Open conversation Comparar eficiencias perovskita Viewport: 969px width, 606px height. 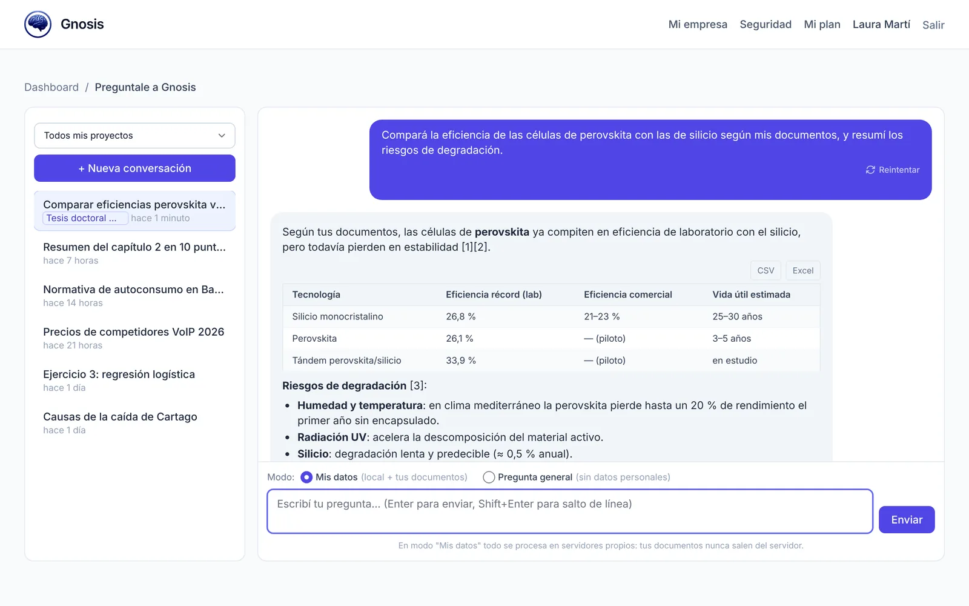pyautogui.click(x=134, y=211)
